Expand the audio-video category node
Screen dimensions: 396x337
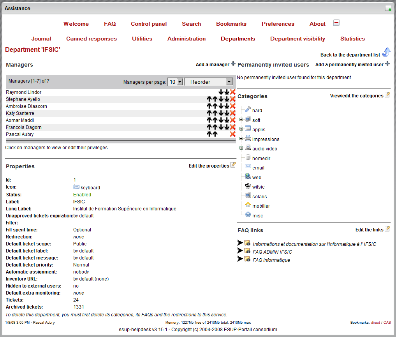point(241,148)
